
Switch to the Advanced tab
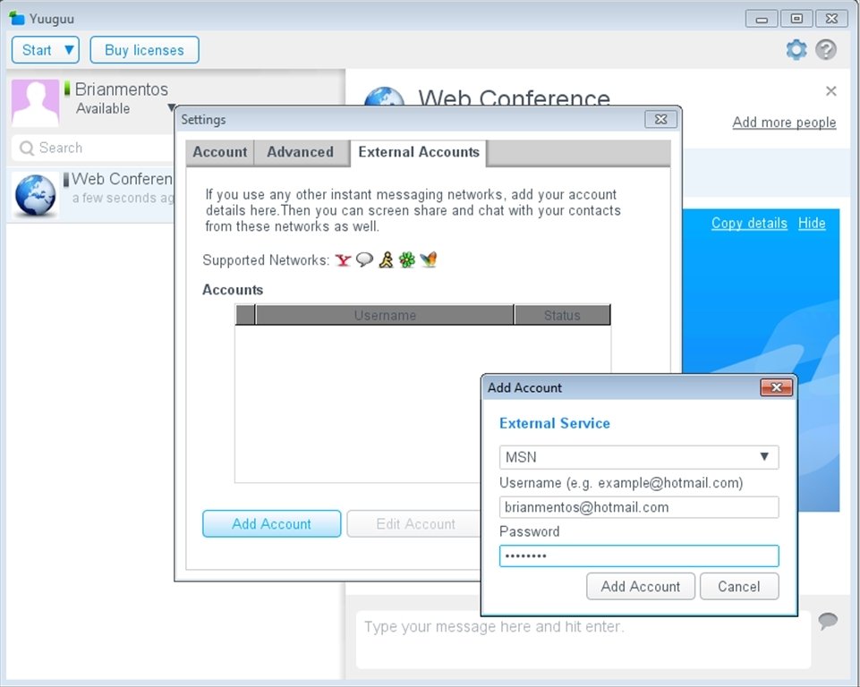click(x=300, y=152)
